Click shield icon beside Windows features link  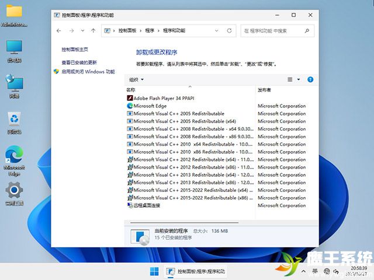pyautogui.click(x=56, y=71)
